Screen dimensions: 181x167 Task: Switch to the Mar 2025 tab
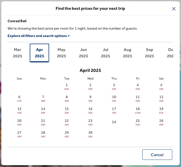point(18,53)
